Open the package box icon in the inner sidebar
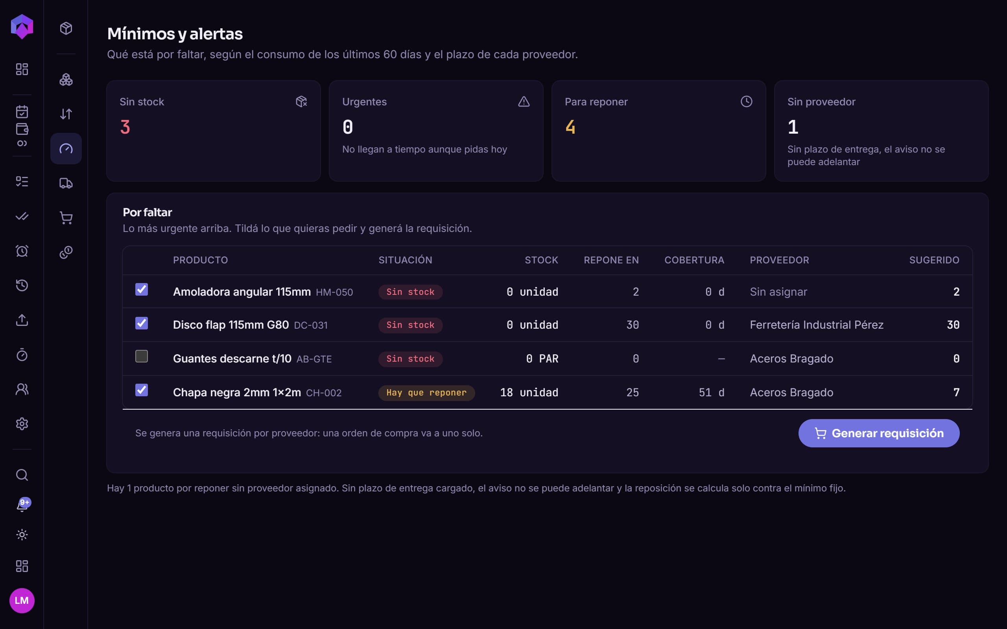The width and height of the screenshot is (1007, 629). (x=66, y=28)
